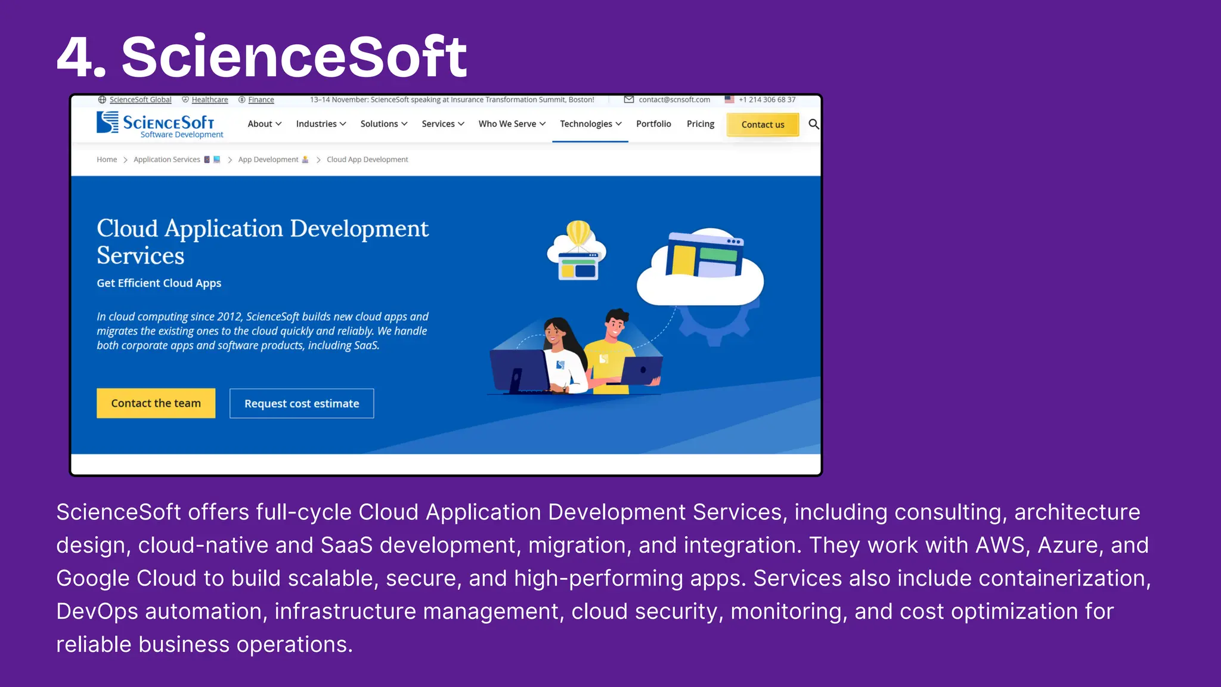Click the US flag phone icon
1221x687 pixels.
click(729, 100)
